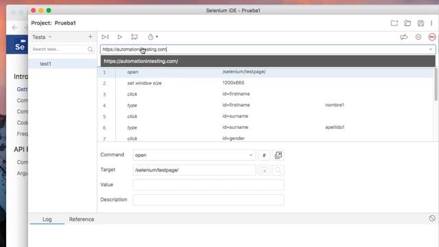Open new window configuration icon

(278, 155)
